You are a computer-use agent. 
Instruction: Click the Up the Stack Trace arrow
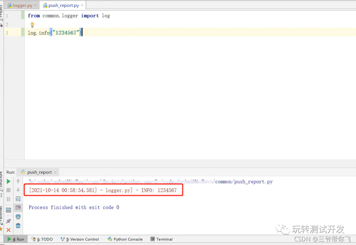18,181
